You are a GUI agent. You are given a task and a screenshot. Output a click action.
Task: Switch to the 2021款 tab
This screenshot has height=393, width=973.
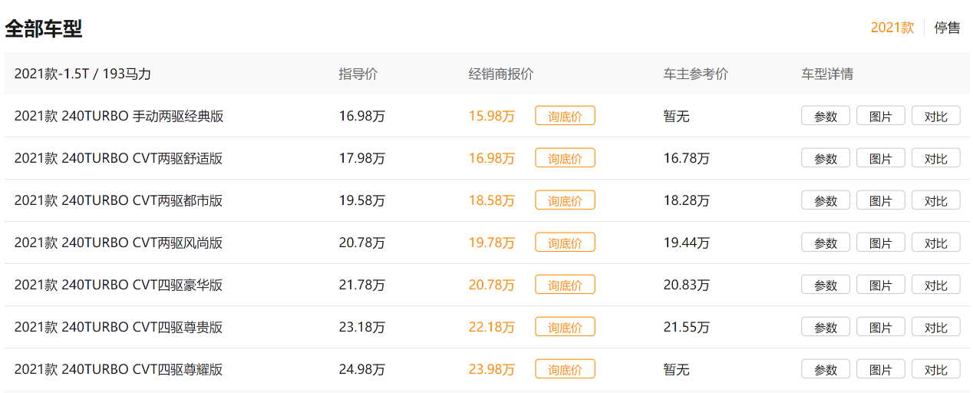coord(892,28)
